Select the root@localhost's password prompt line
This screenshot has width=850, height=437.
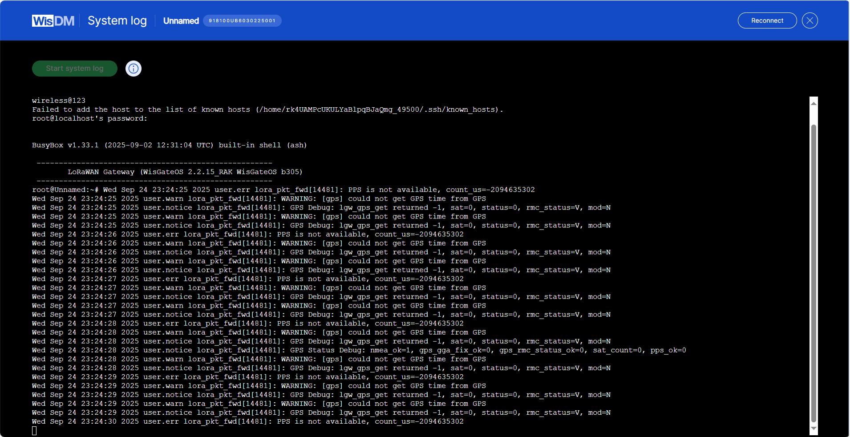pyautogui.click(x=89, y=118)
